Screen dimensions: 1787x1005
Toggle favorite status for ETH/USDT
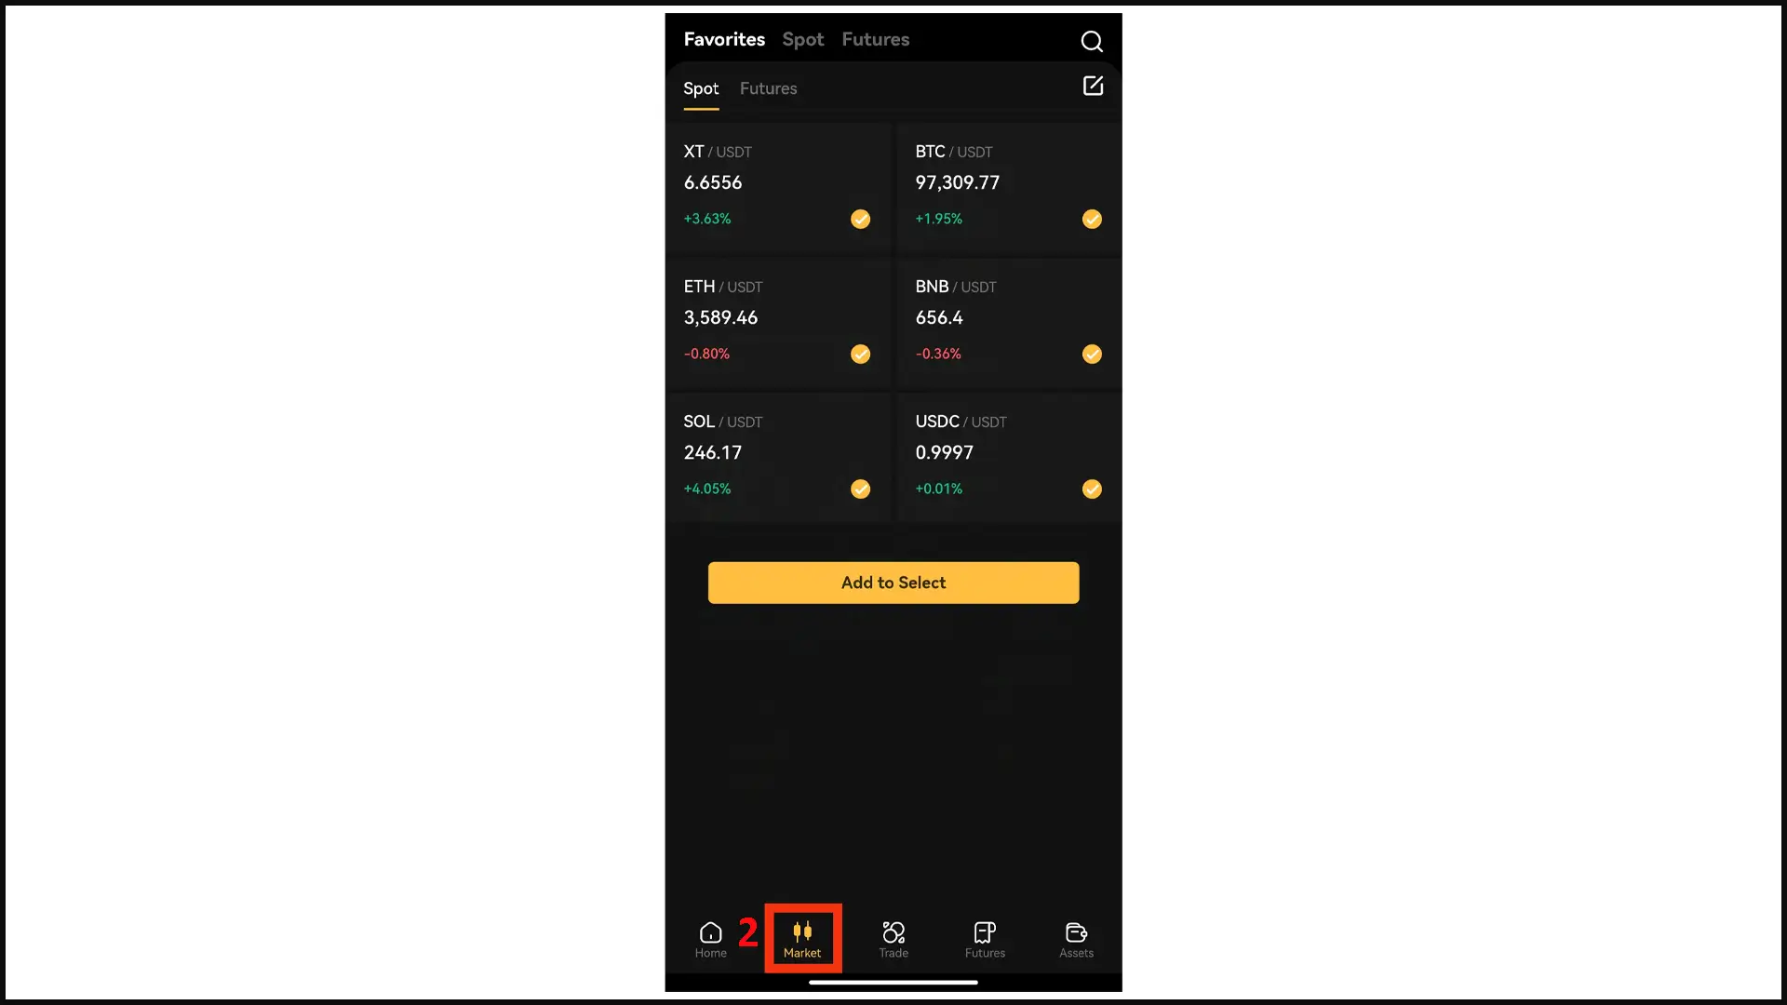click(860, 354)
